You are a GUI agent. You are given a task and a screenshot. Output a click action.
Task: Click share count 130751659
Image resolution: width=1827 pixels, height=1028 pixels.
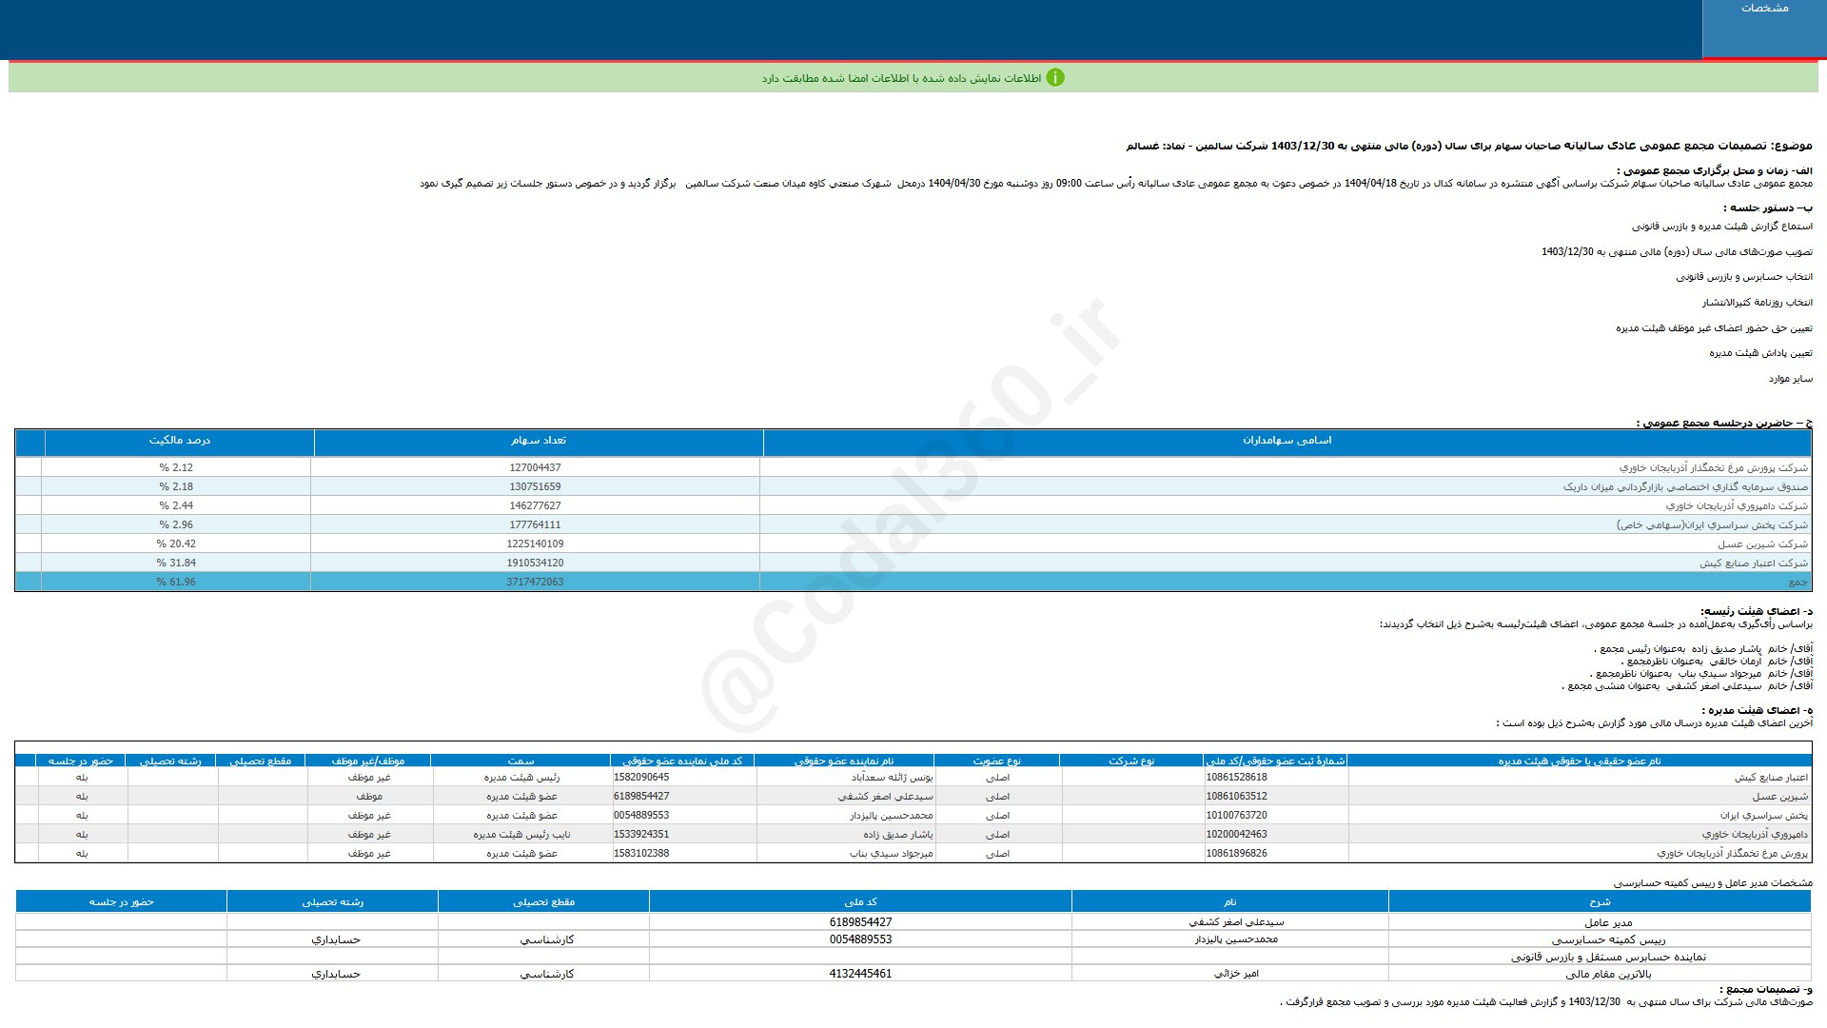(535, 487)
